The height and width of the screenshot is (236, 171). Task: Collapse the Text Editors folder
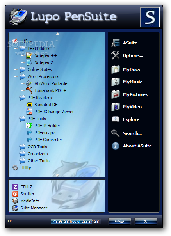coord(22,48)
